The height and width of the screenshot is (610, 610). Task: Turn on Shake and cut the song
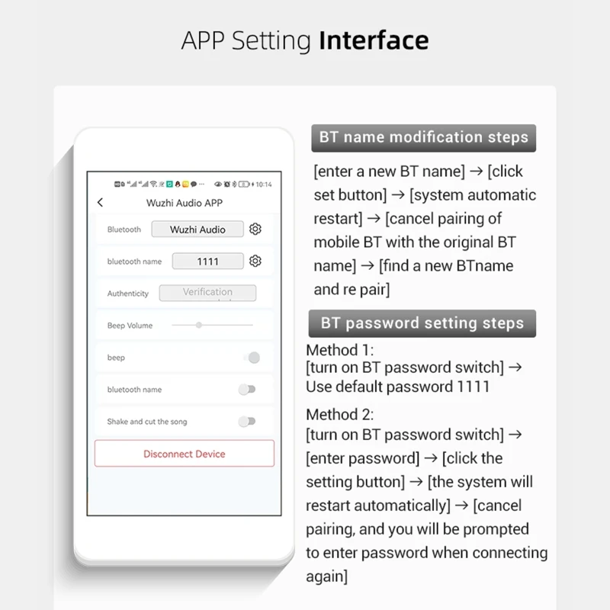point(246,422)
